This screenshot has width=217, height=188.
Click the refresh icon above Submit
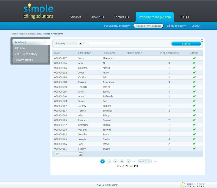(202, 40)
